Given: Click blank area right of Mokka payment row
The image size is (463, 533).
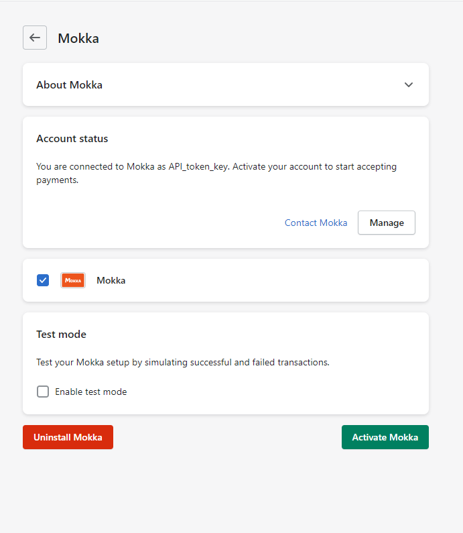Looking at the screenshot, I should [281, 280].
